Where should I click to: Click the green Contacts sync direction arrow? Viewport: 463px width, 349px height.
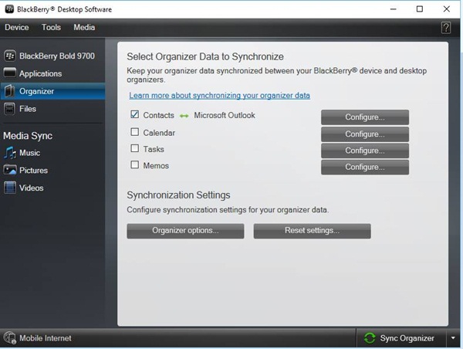(x=184, y=116)
